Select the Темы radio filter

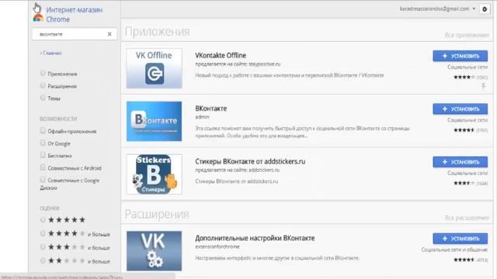pos(43,98)
